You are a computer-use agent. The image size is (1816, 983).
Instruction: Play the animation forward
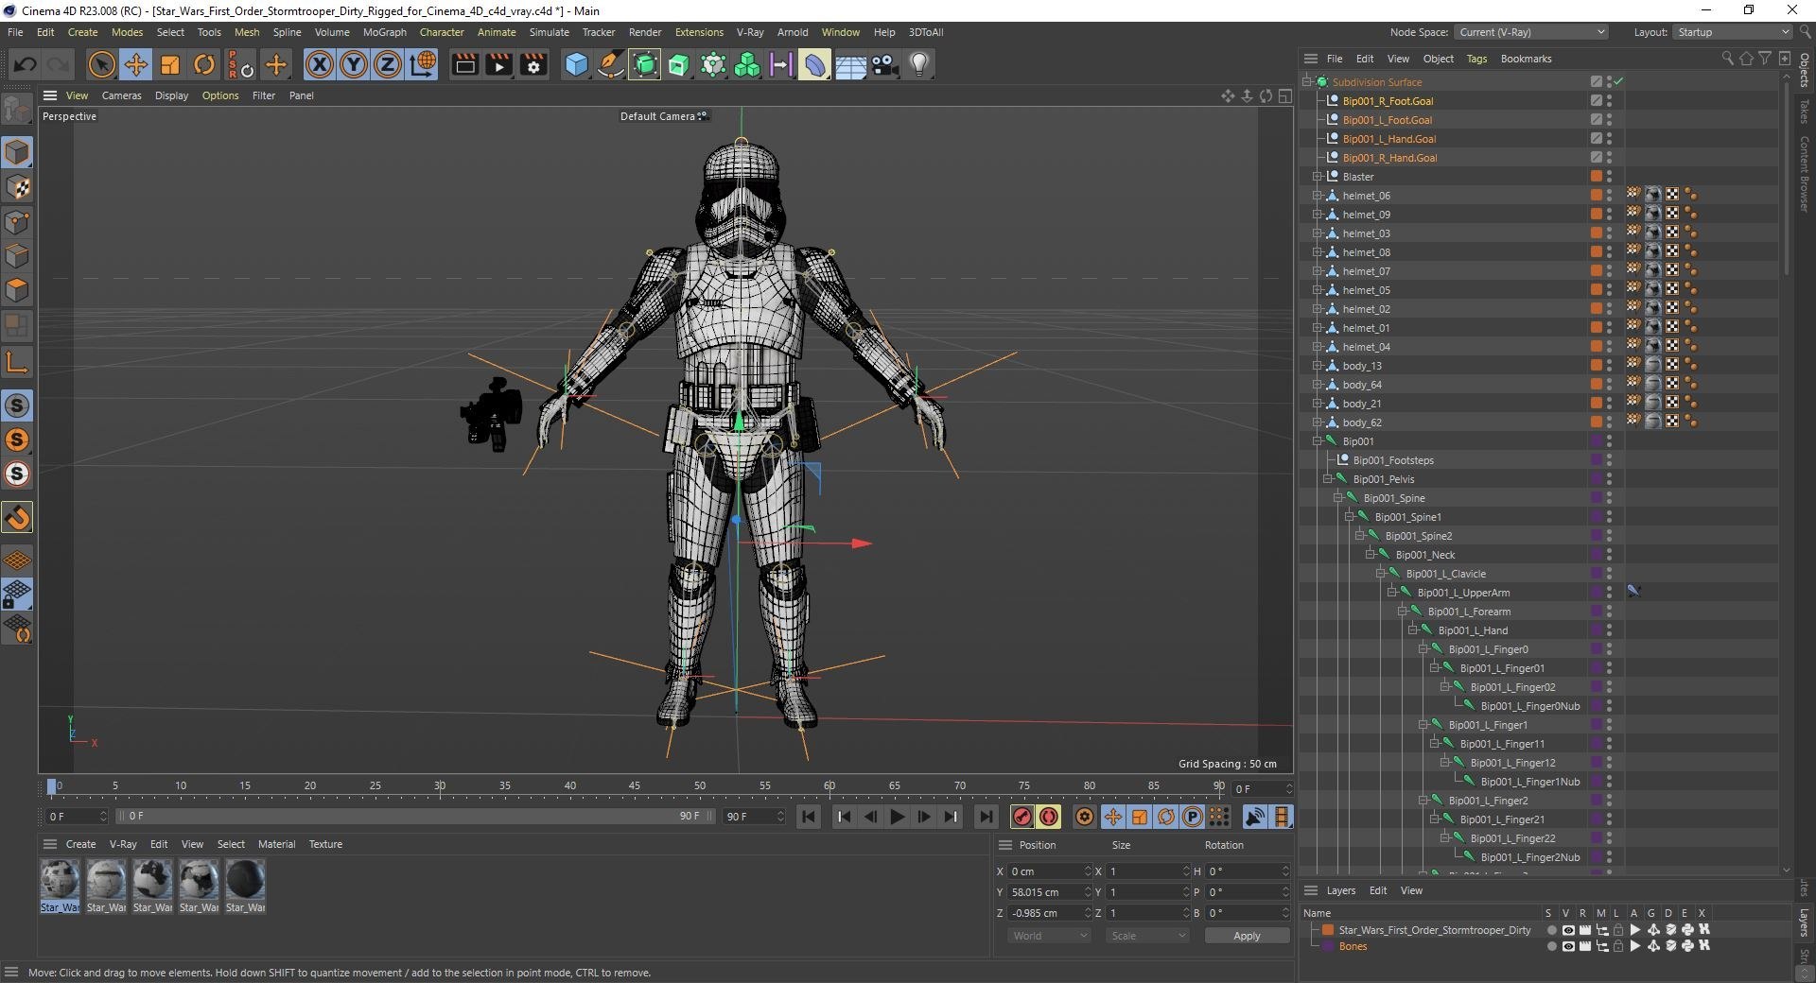click(x=898, y=817)
